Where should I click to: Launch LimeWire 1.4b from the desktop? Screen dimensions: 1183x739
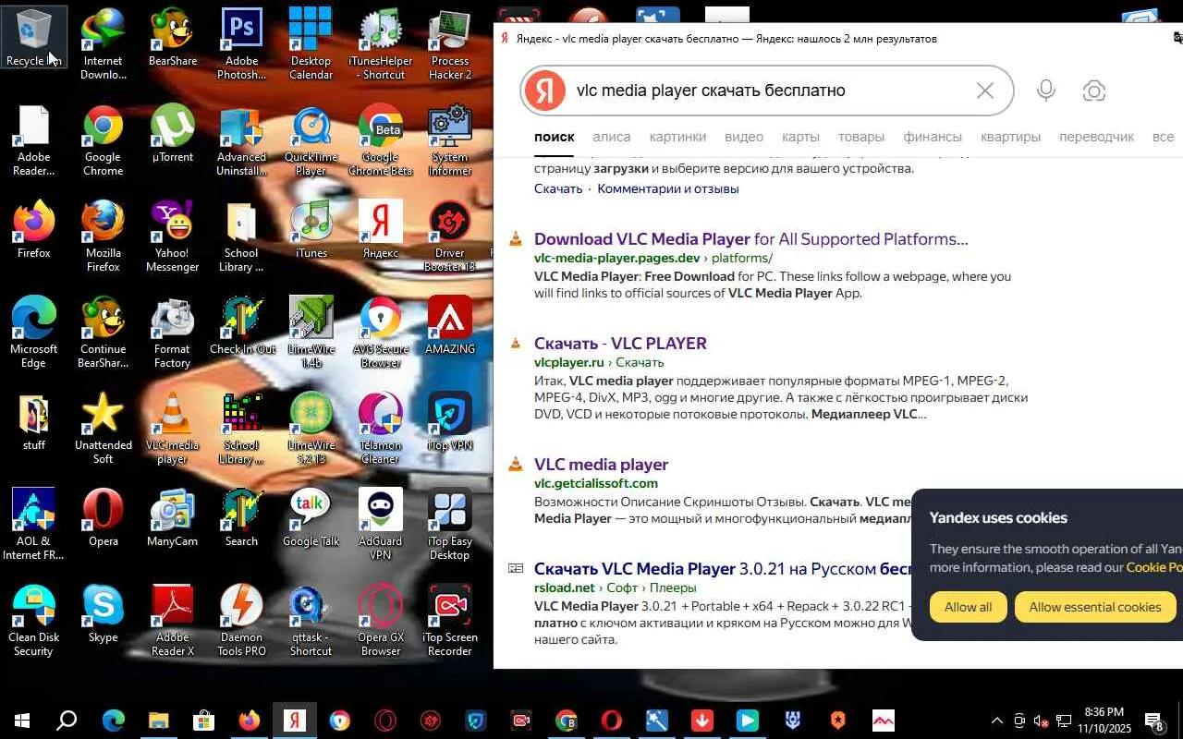click(x=311, y=333)
